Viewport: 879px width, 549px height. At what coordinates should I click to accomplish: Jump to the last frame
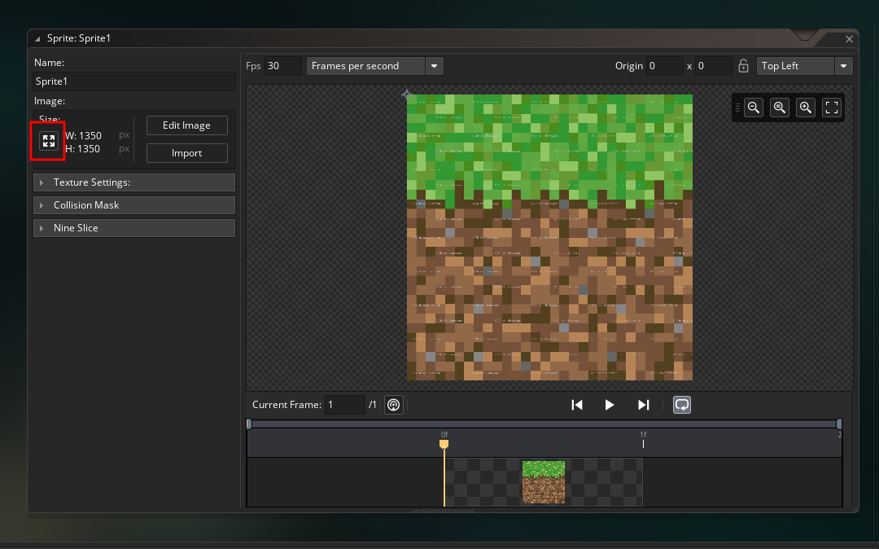tap(643, 405)
